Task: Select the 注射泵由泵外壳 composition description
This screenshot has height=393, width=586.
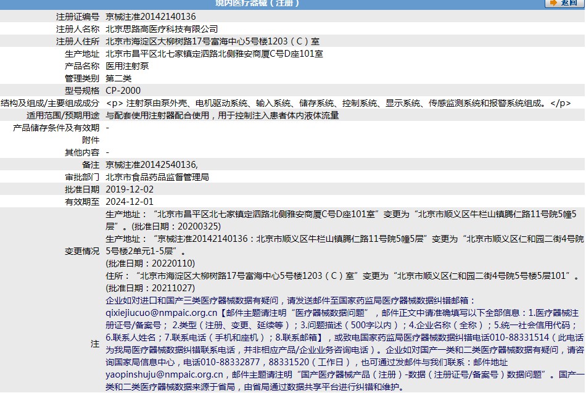Action: point(338,103)
